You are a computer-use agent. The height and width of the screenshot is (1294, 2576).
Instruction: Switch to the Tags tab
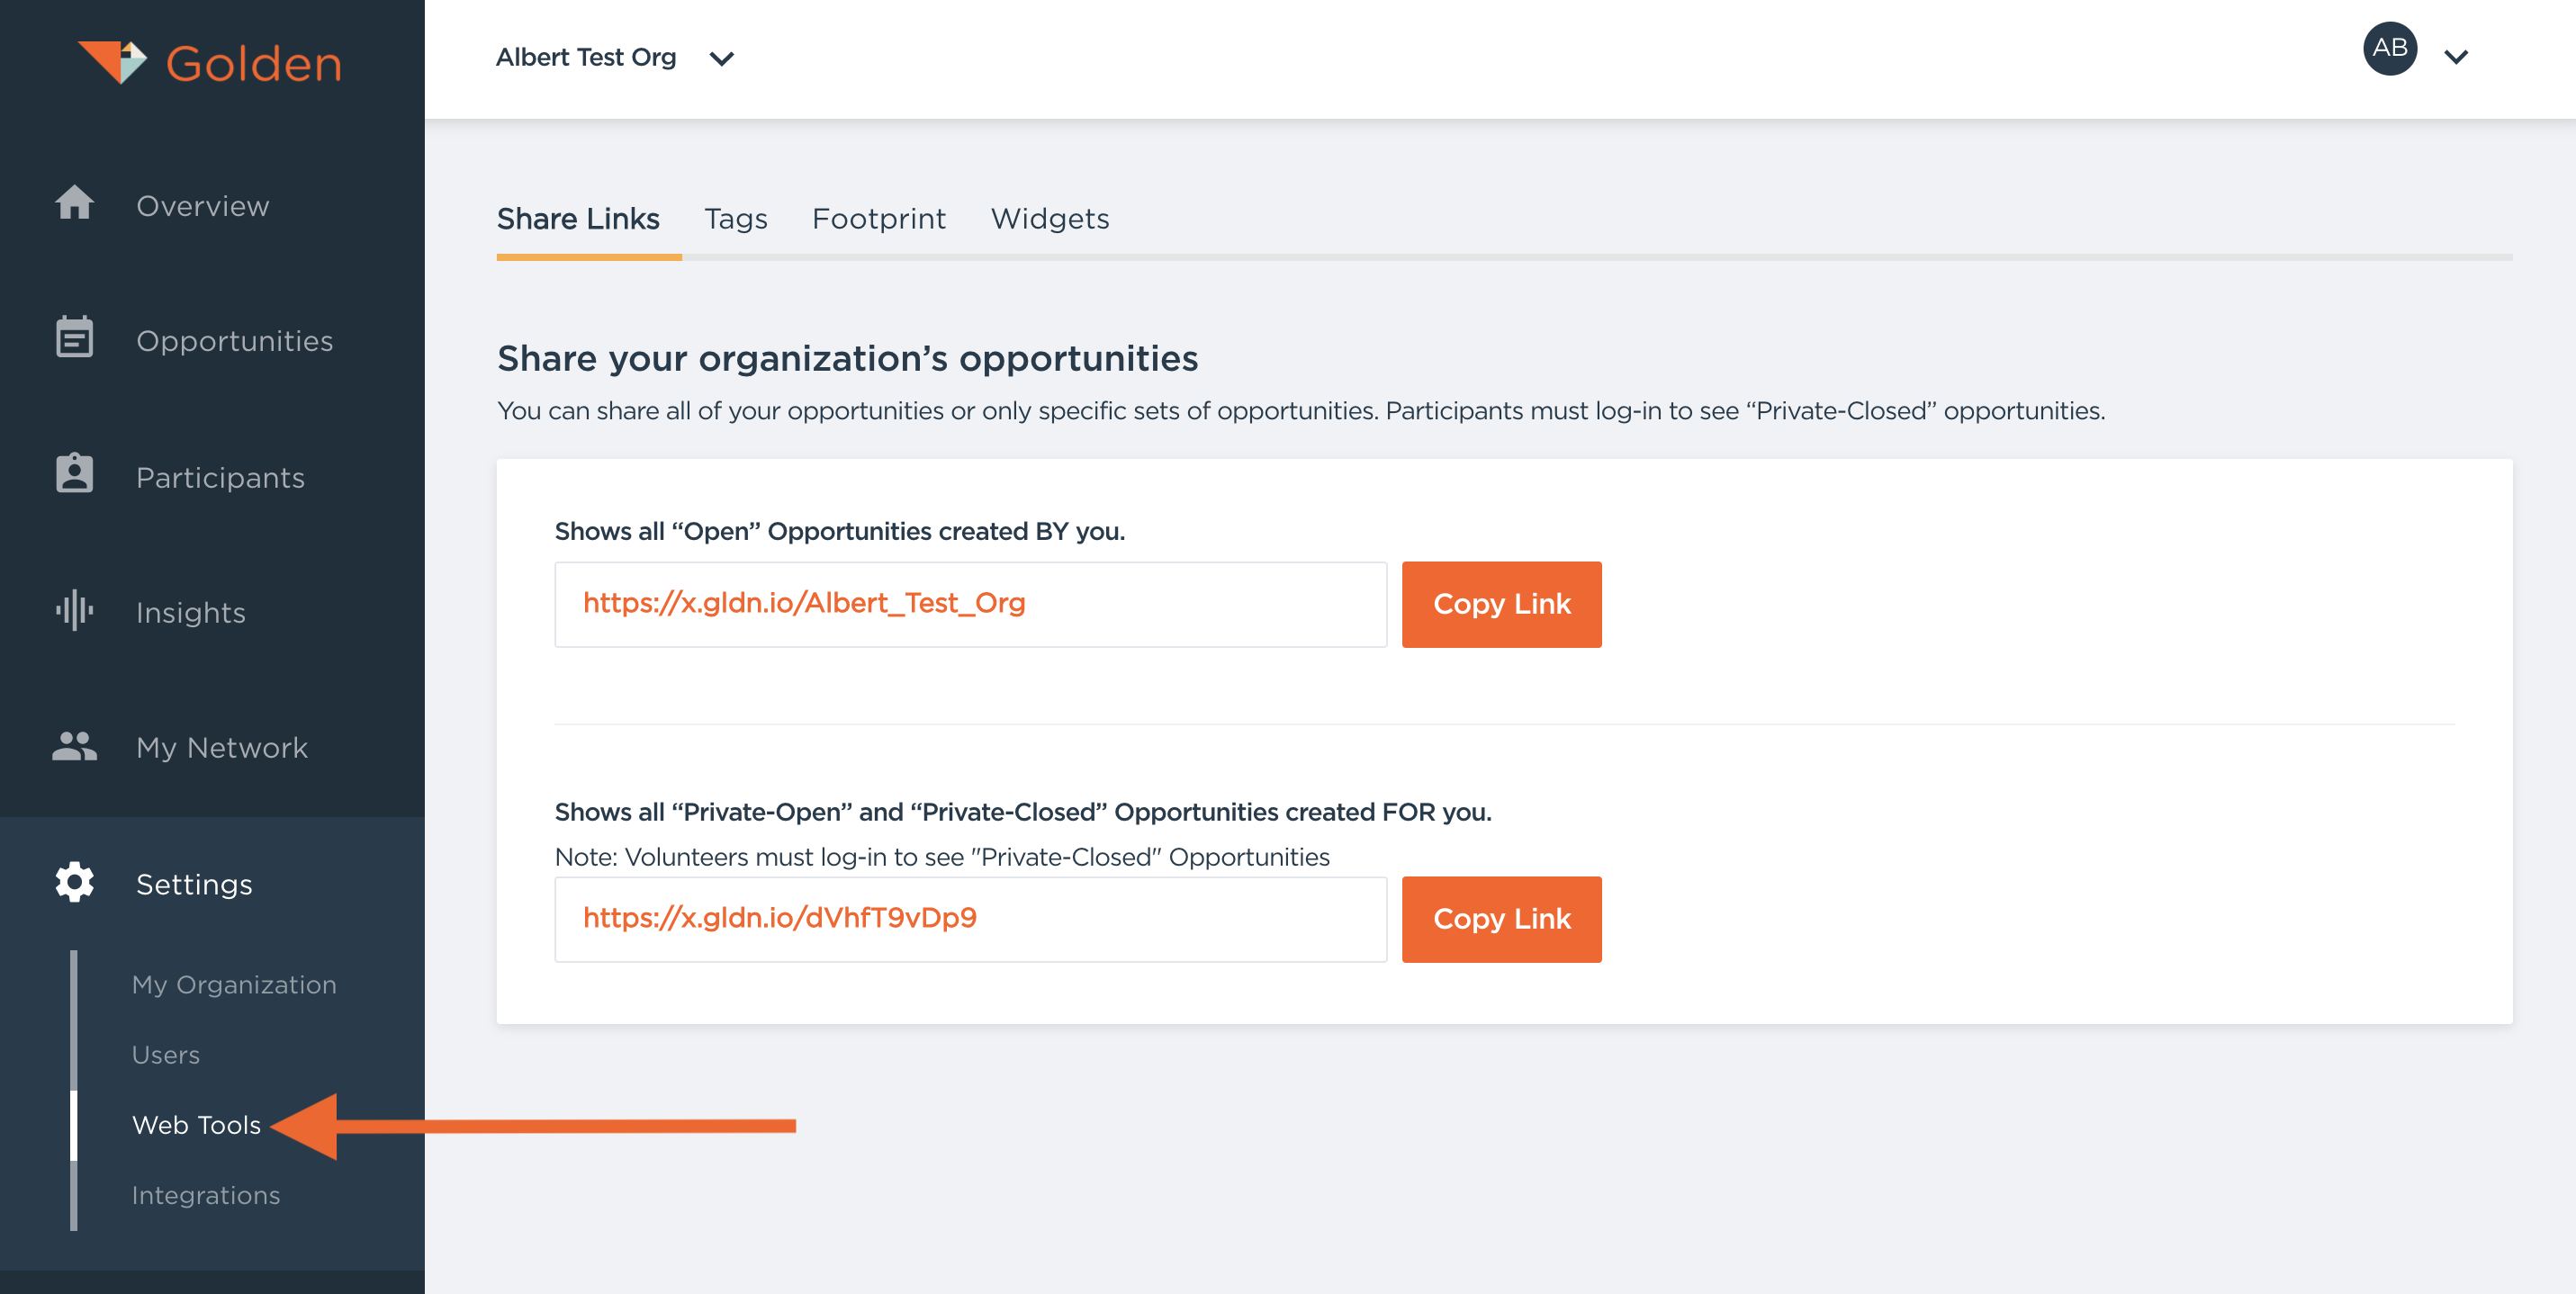click(735, 219)
